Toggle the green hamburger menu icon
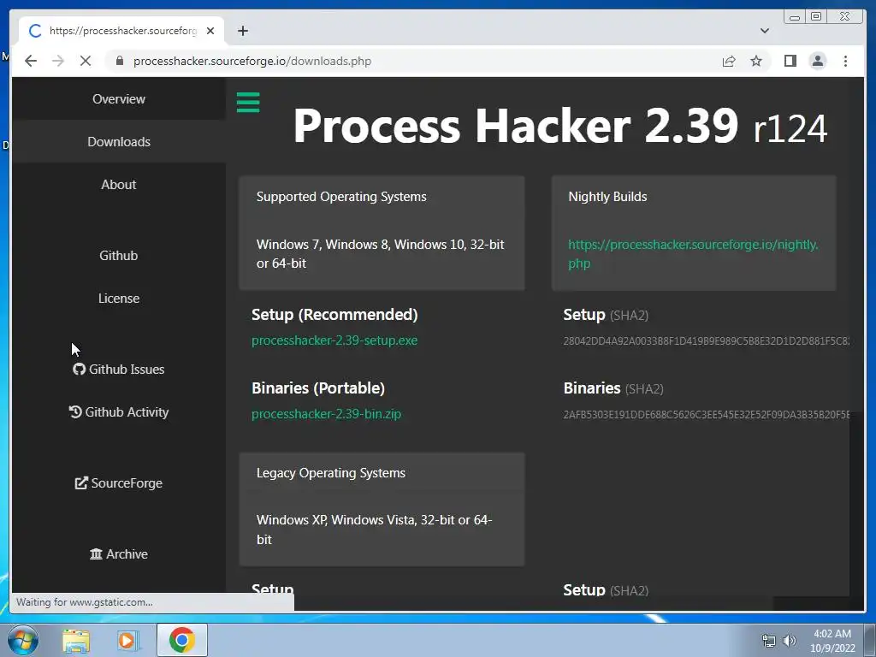Screen dimensions: 876x657 [x=248, y=103]
